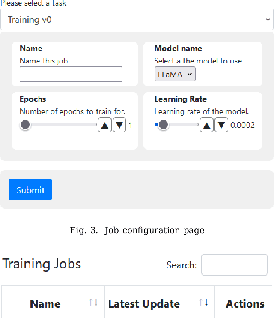The height and width of the screenshot is (318, 274).
Task: Increase Learning Rate with up arrow
Action: point(206,125)
